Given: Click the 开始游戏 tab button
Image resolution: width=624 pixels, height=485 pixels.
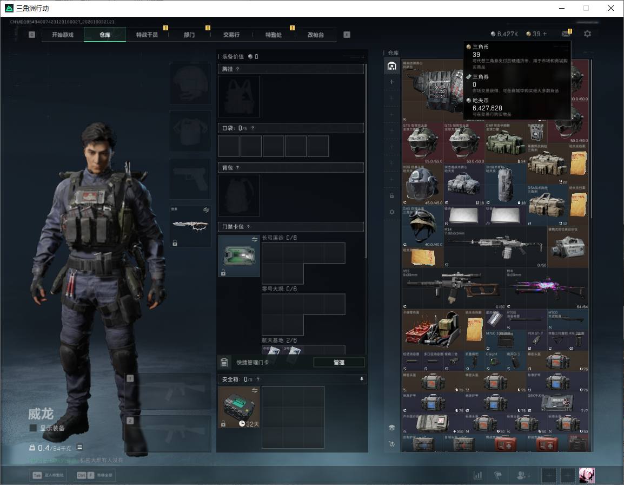Looking at the screenshot, I should (x=63, y=35).
